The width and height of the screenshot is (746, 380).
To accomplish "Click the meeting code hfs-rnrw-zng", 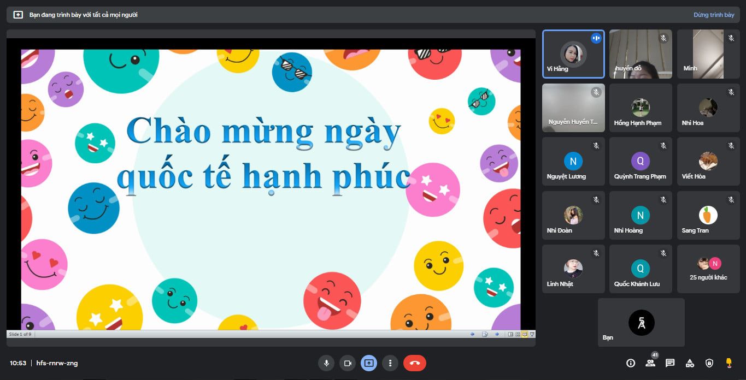I will pos(57,363).
